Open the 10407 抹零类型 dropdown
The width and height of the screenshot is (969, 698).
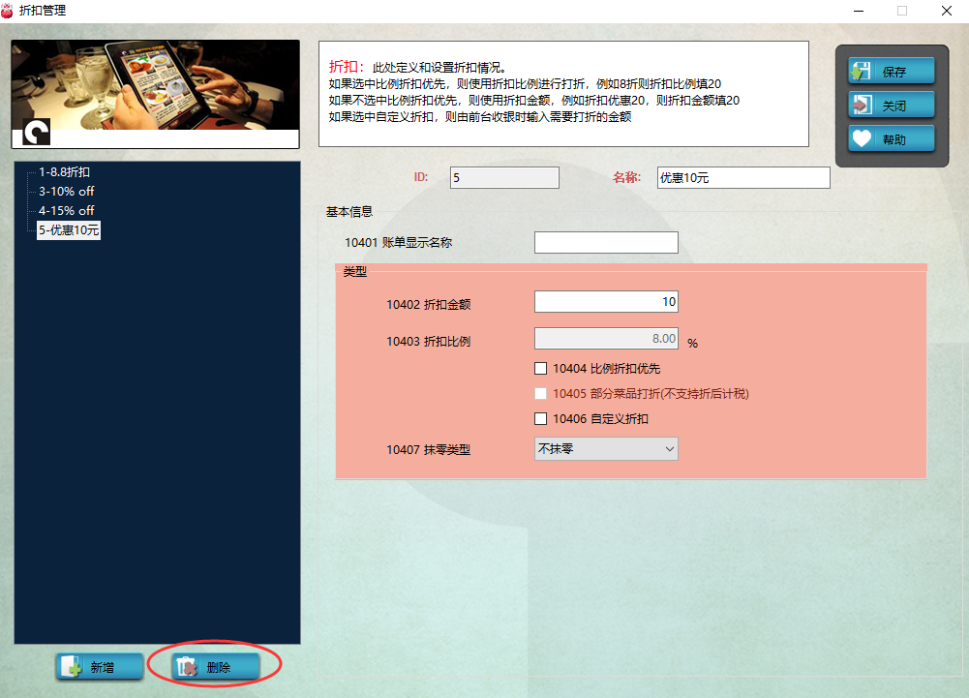click(x=606, y=449)
